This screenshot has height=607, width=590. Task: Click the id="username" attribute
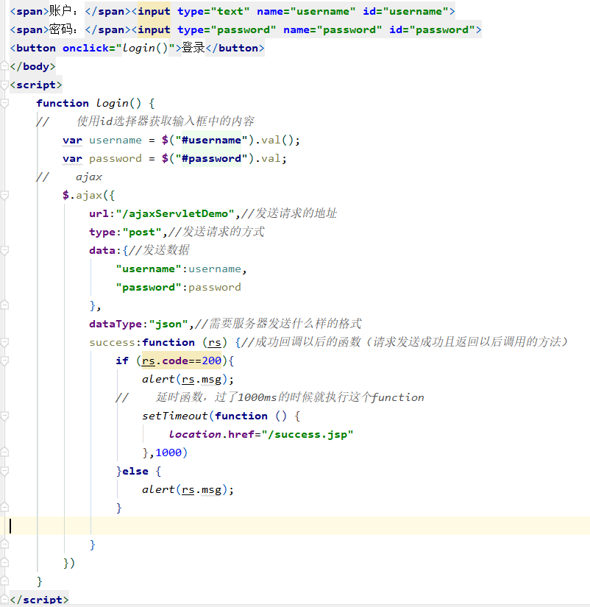405,11
